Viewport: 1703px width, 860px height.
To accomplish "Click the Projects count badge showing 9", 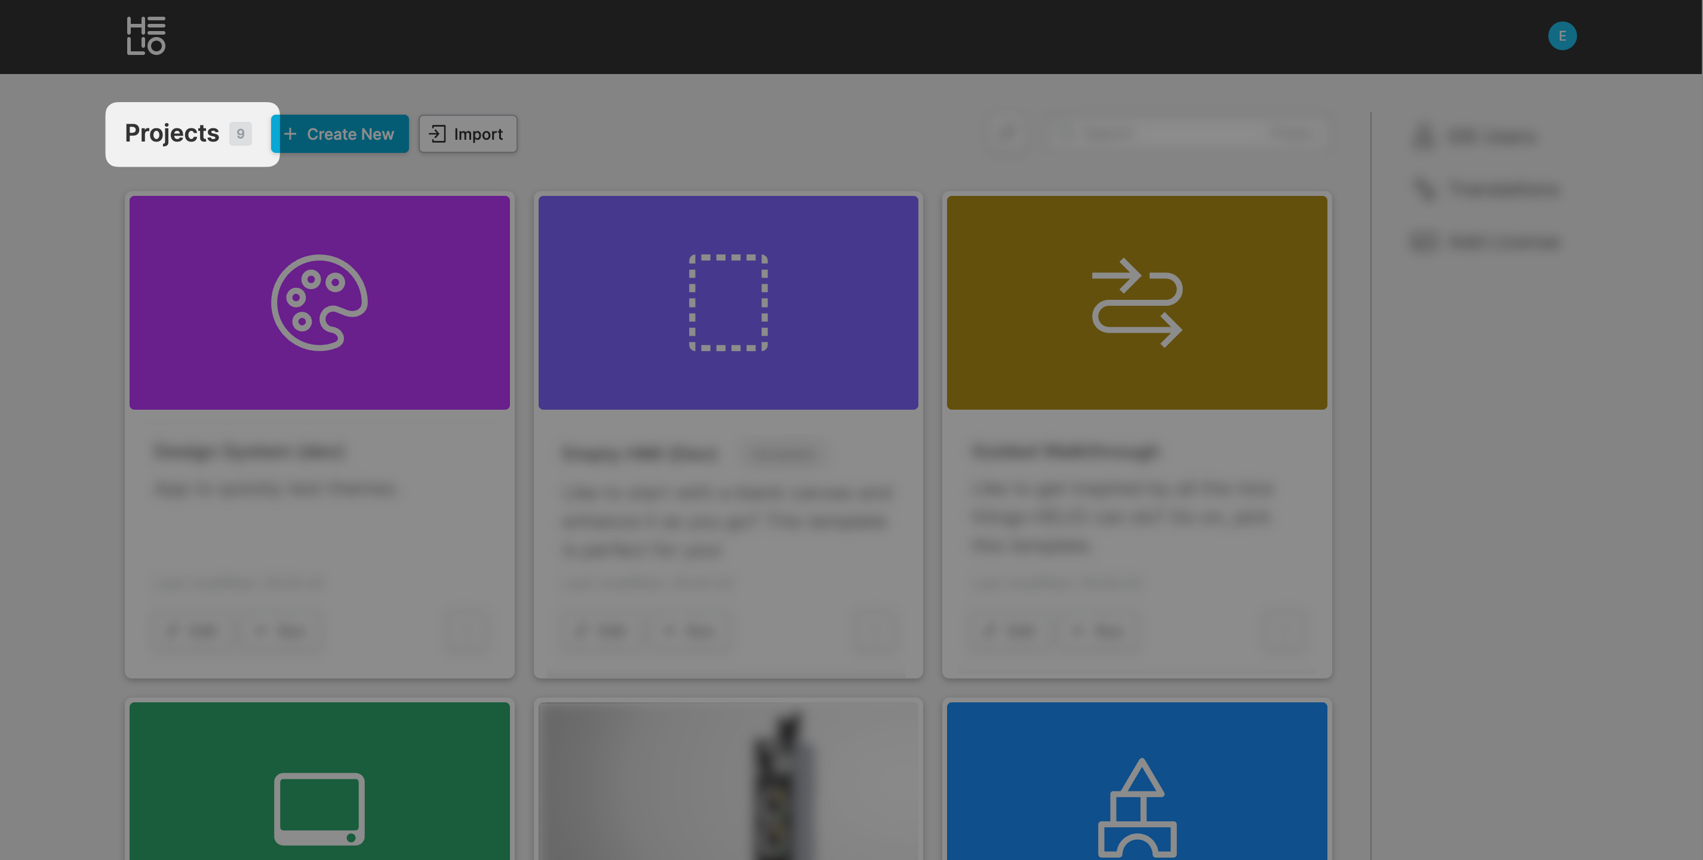I will (x=240, y=134).
